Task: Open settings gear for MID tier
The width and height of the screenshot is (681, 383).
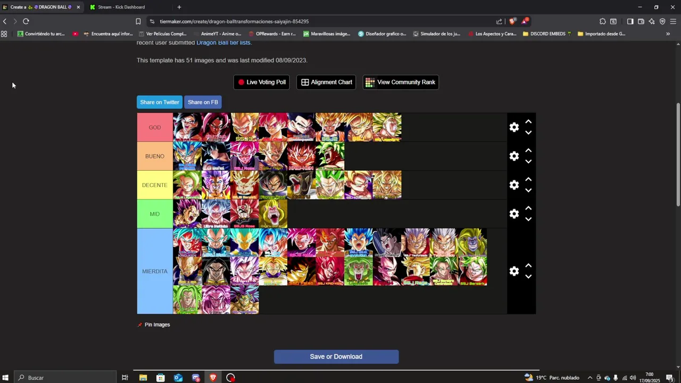Action: 514,213
